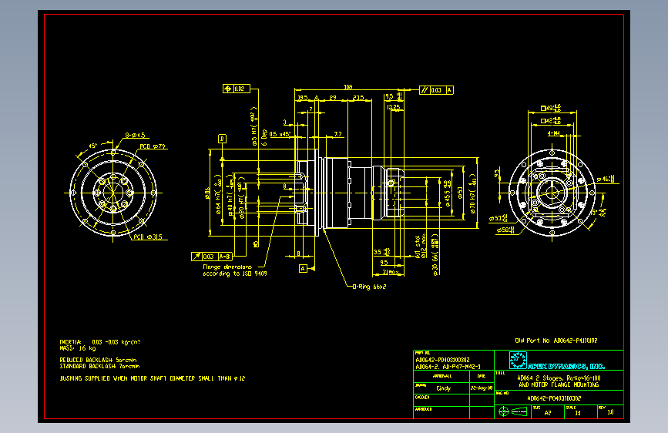Click the 21.5 length dimension
This screenshot has height=433, width=668.
pyautogui.click(x=358, y=98)
